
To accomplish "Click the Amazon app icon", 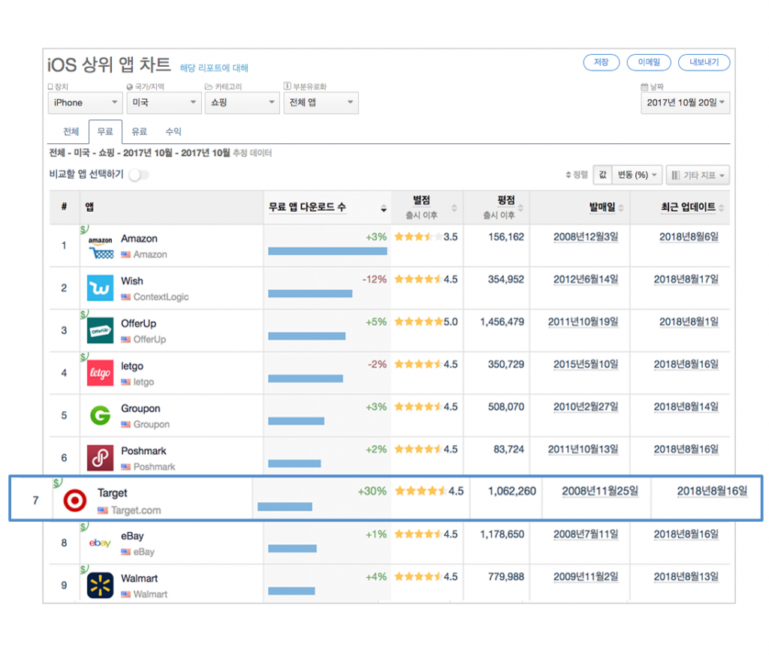I will (101, 248).
